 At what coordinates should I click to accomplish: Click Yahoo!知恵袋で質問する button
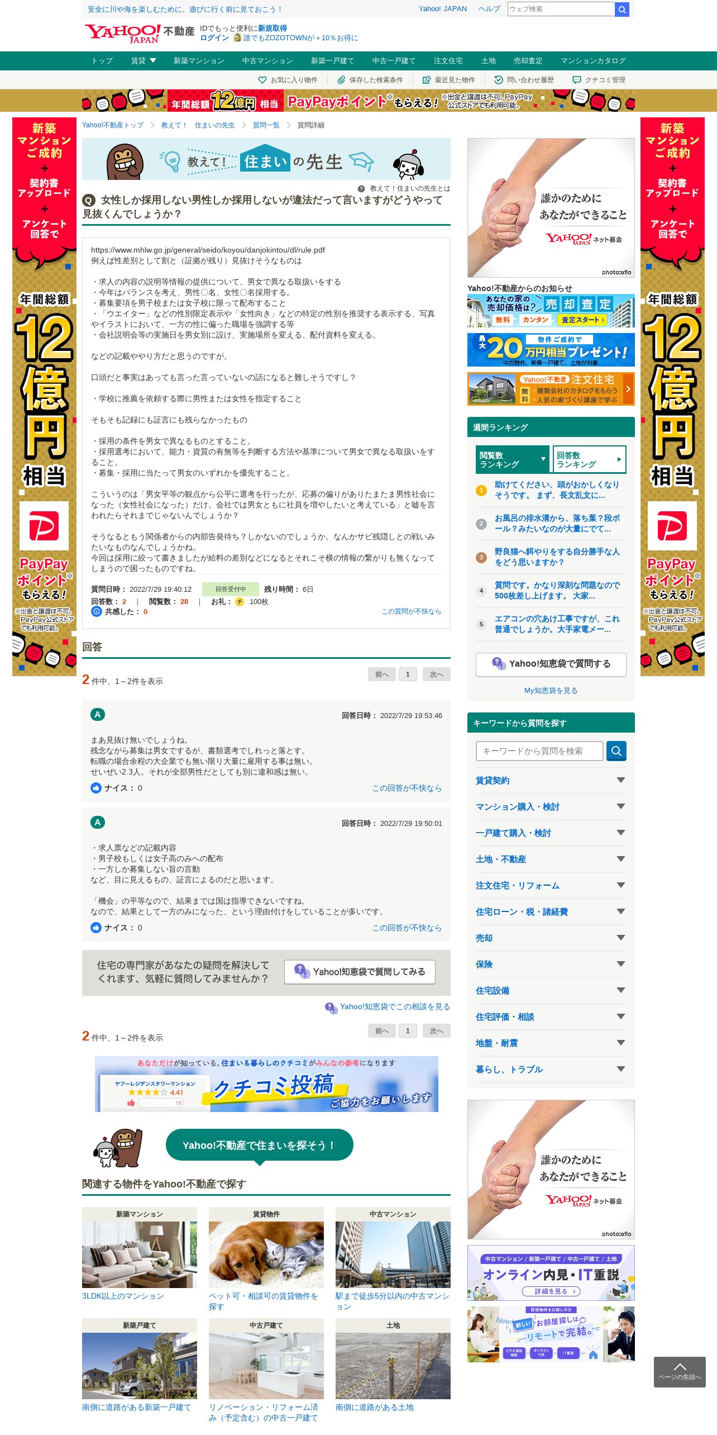[551, 664]
